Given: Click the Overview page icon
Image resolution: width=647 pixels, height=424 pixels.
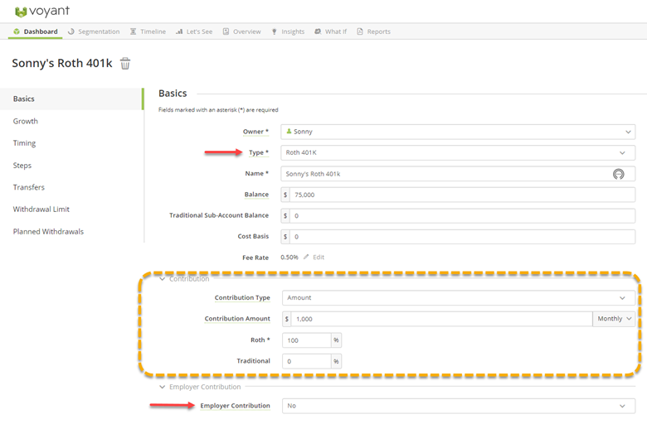Looking at the screenshot, I should click(x=226, y=31).
